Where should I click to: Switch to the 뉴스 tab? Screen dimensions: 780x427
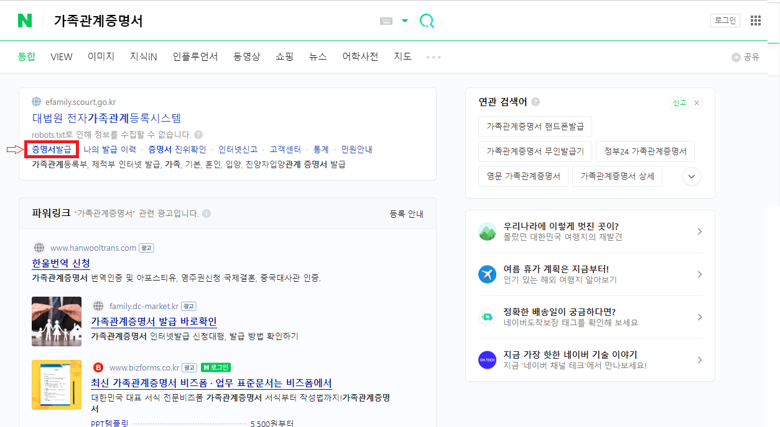[318, 56]
